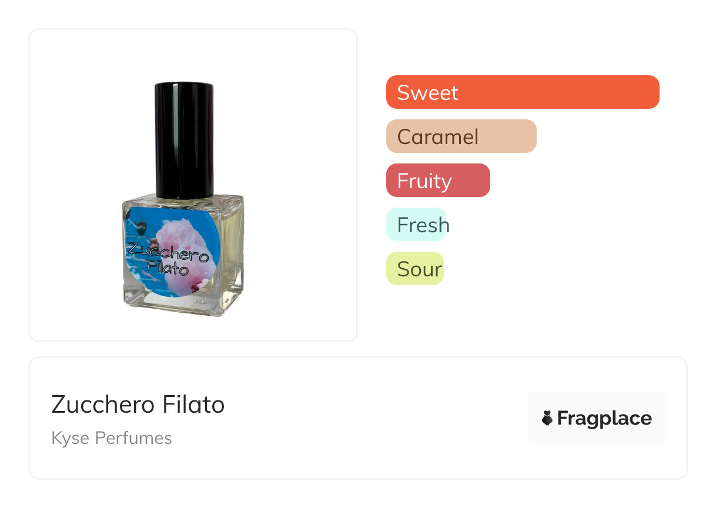Open the Kyse Perfumes brand link

112,438
